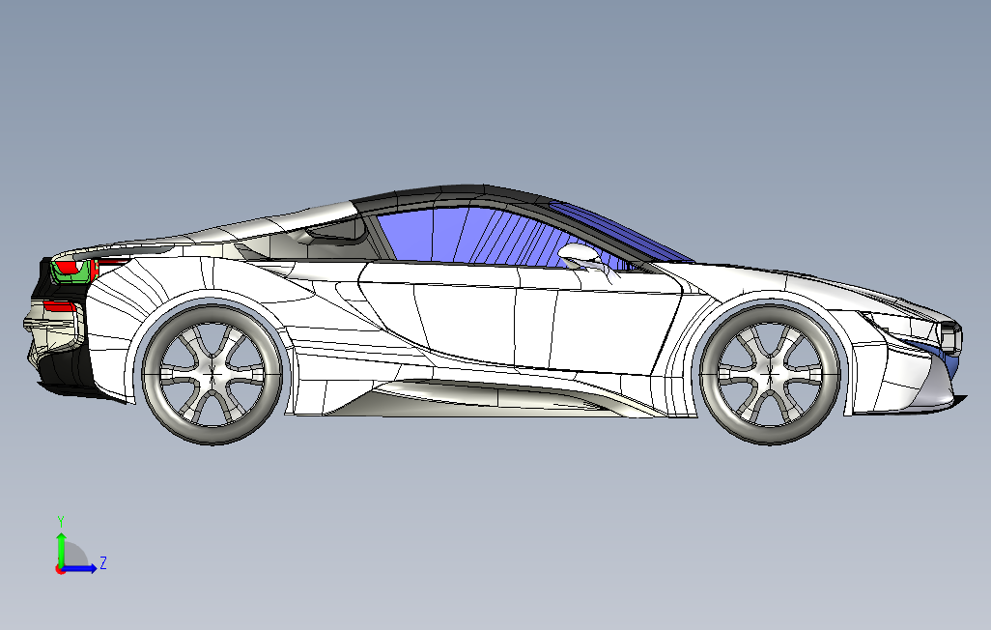
Task: Click the green Y axis arrow of the triad
Action: point(61,548)
